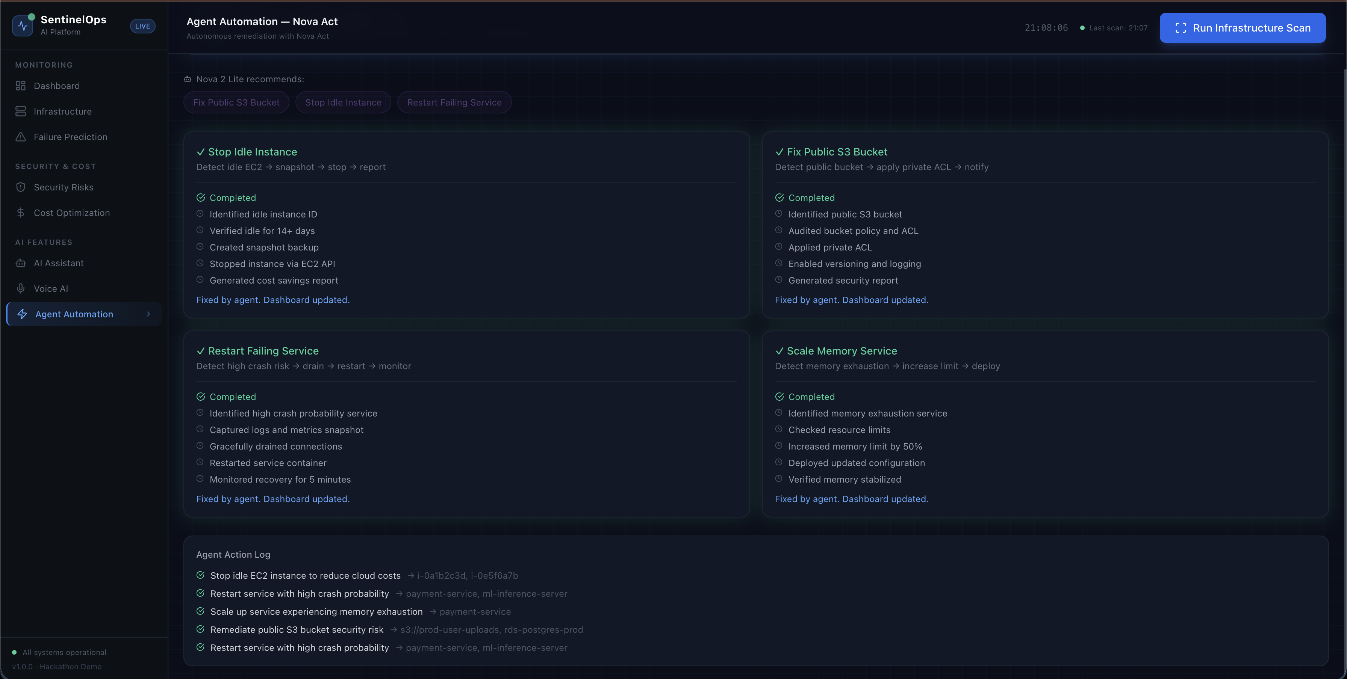Click the Restart Failing Service card title
The height and width of the screenshot is (679, 1347).
263,351
